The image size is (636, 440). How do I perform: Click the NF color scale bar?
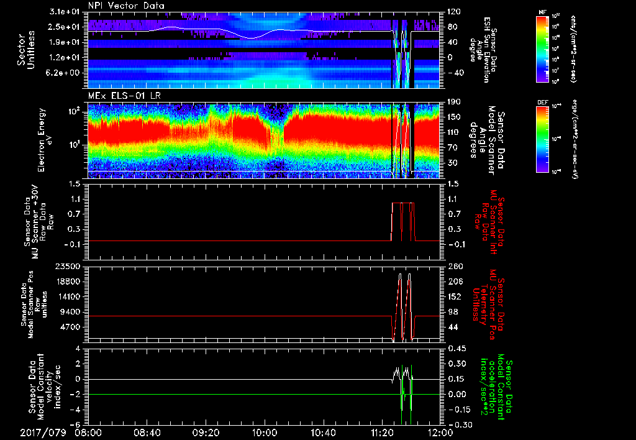point(541,49)
